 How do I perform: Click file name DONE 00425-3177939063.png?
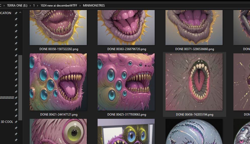[127, 115]
